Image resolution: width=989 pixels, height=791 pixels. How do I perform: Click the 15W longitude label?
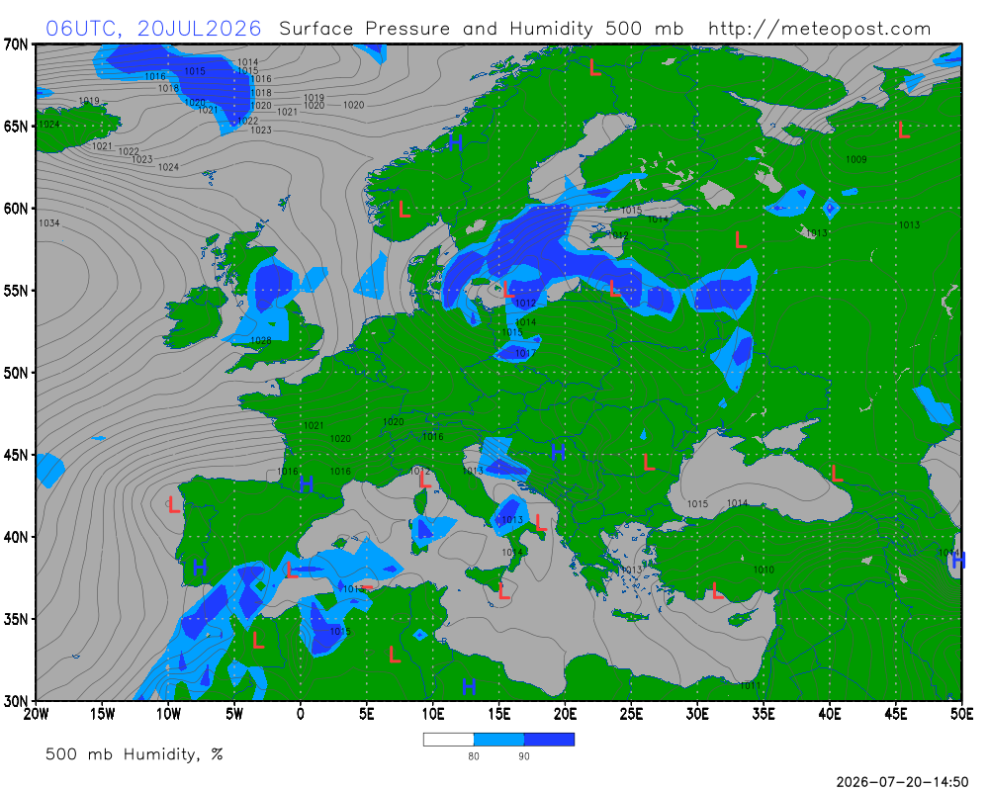coord(102,714)
